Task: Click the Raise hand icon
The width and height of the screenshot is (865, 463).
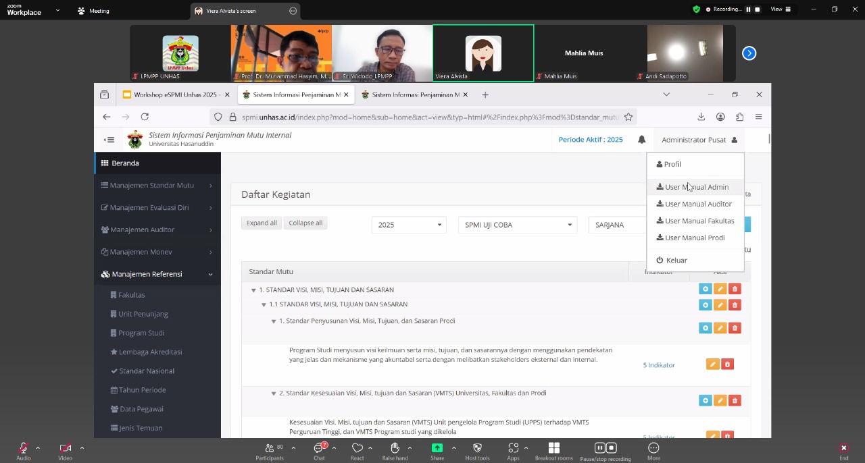Action: 395,449
